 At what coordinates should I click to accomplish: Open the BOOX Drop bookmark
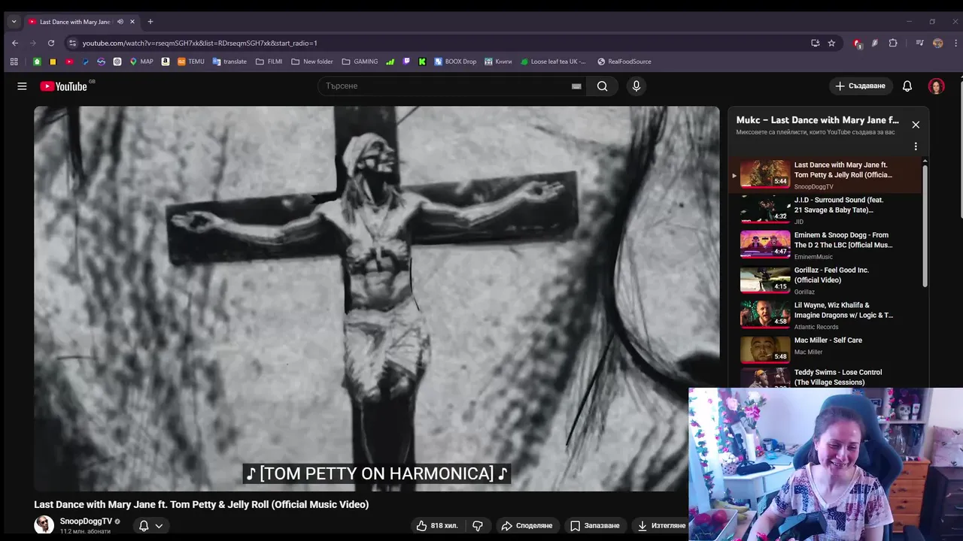point(455,62)
